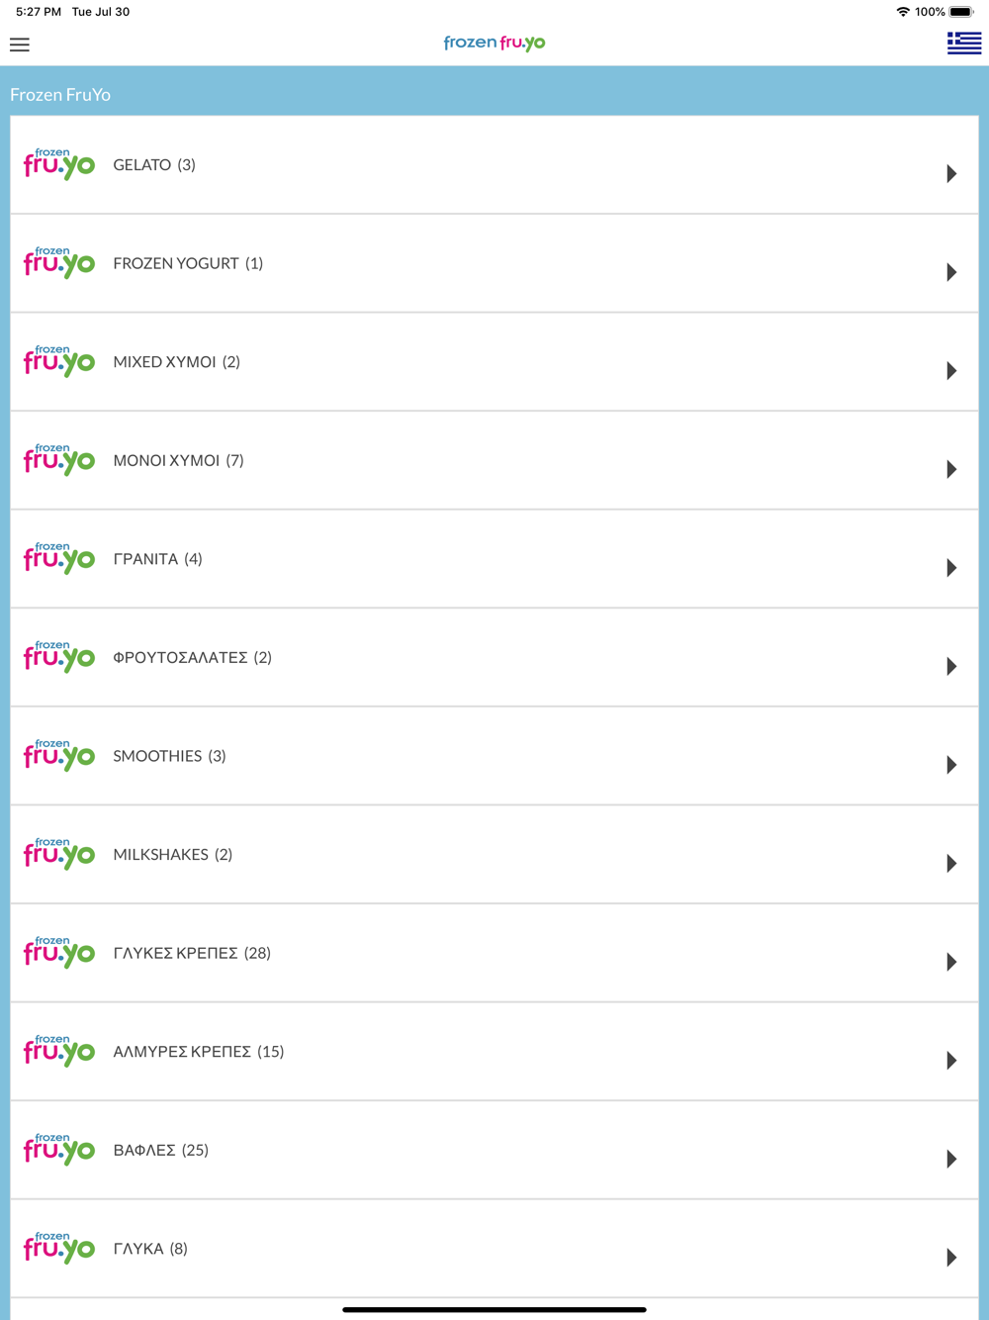Open the SMOOTHIES (3) category
Screen dimensions: 989x1320
(x=494, y=755)
